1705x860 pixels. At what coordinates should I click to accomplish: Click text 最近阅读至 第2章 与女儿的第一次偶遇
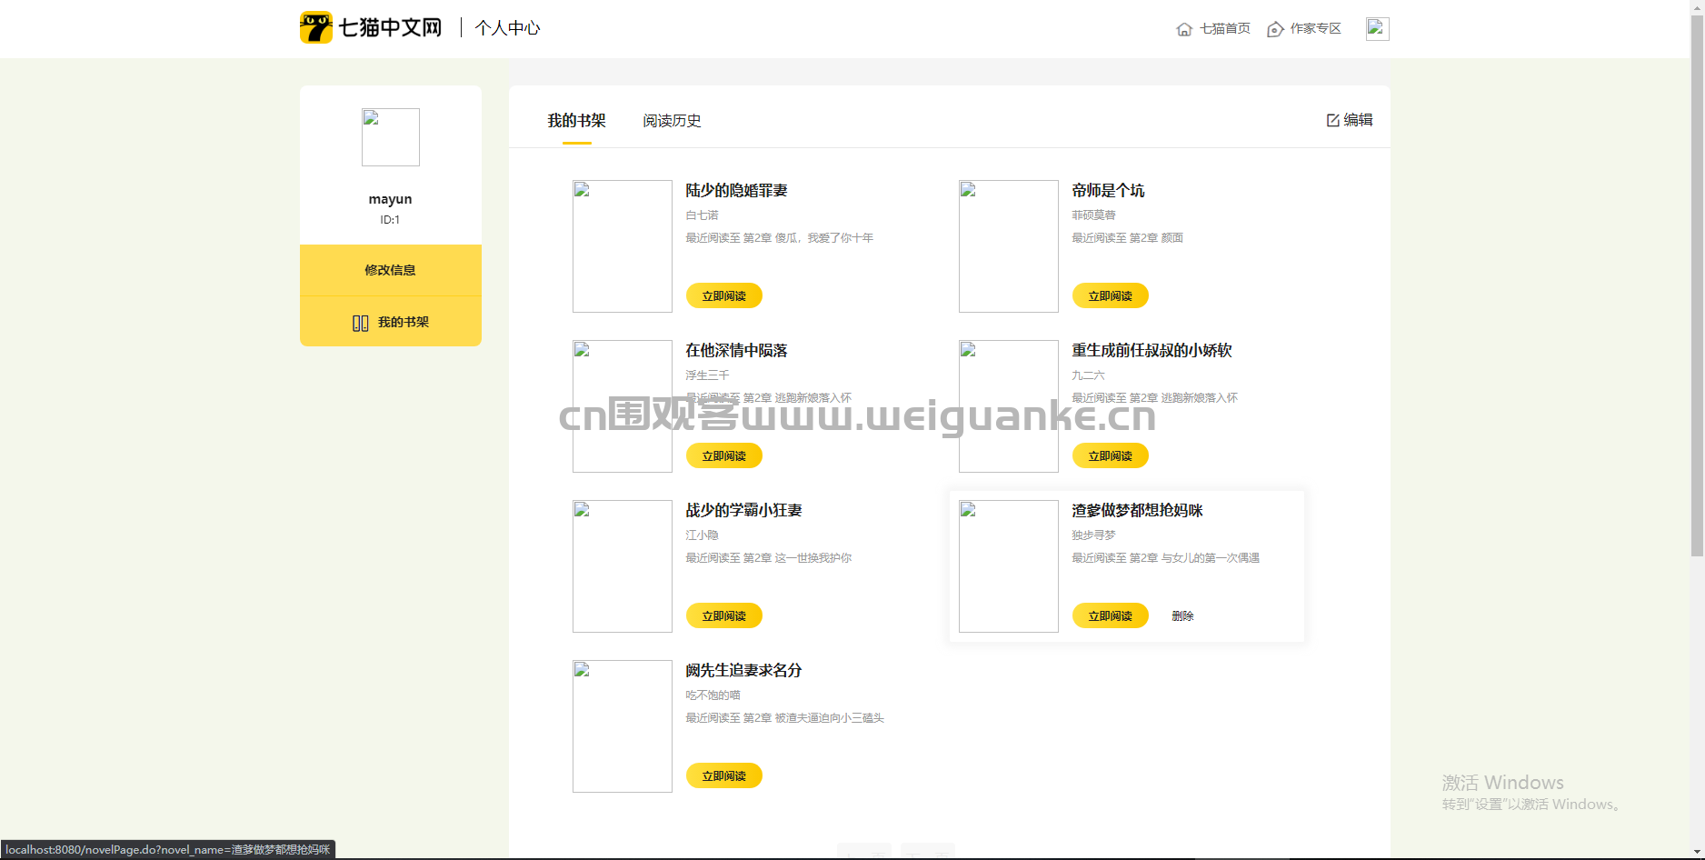click(1165, 558)
